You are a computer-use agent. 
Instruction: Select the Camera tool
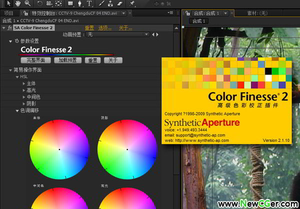pyautogui.click(x=49, y=3)
